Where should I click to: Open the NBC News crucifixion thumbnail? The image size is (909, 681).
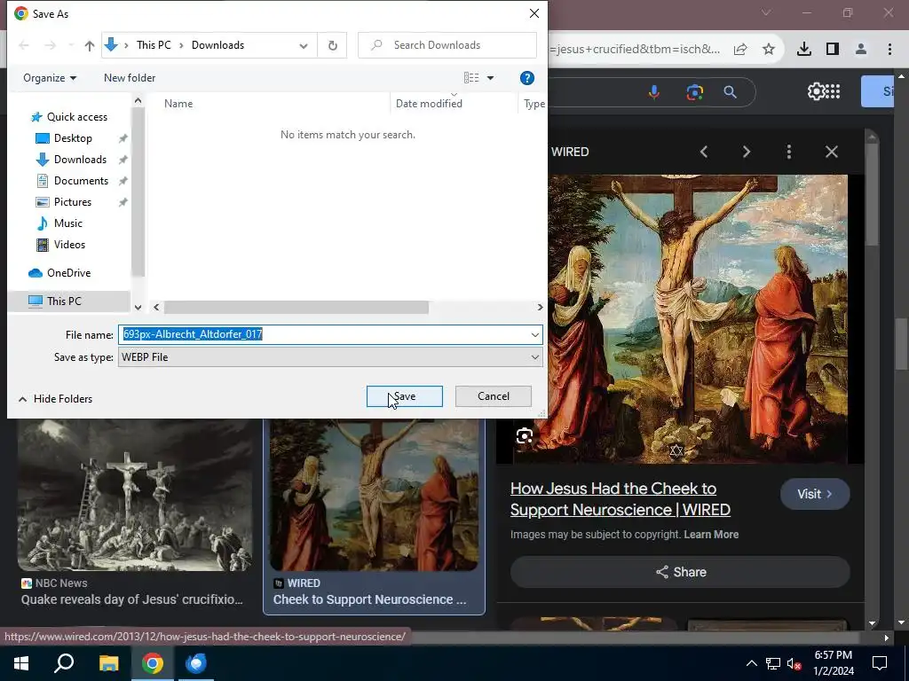click(x=135, y=495)
